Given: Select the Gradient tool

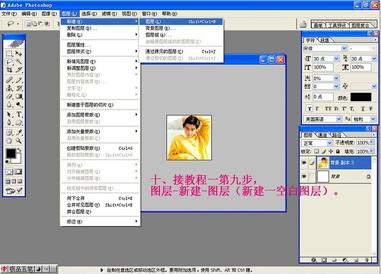Looking at the screenshot, I should (18, 97).
